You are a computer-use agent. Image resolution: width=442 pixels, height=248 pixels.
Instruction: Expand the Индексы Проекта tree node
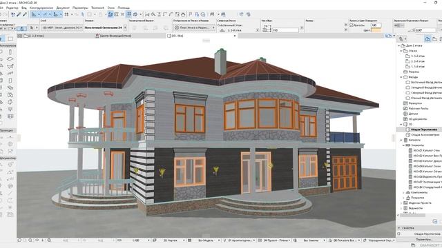[x=401, y=203]
